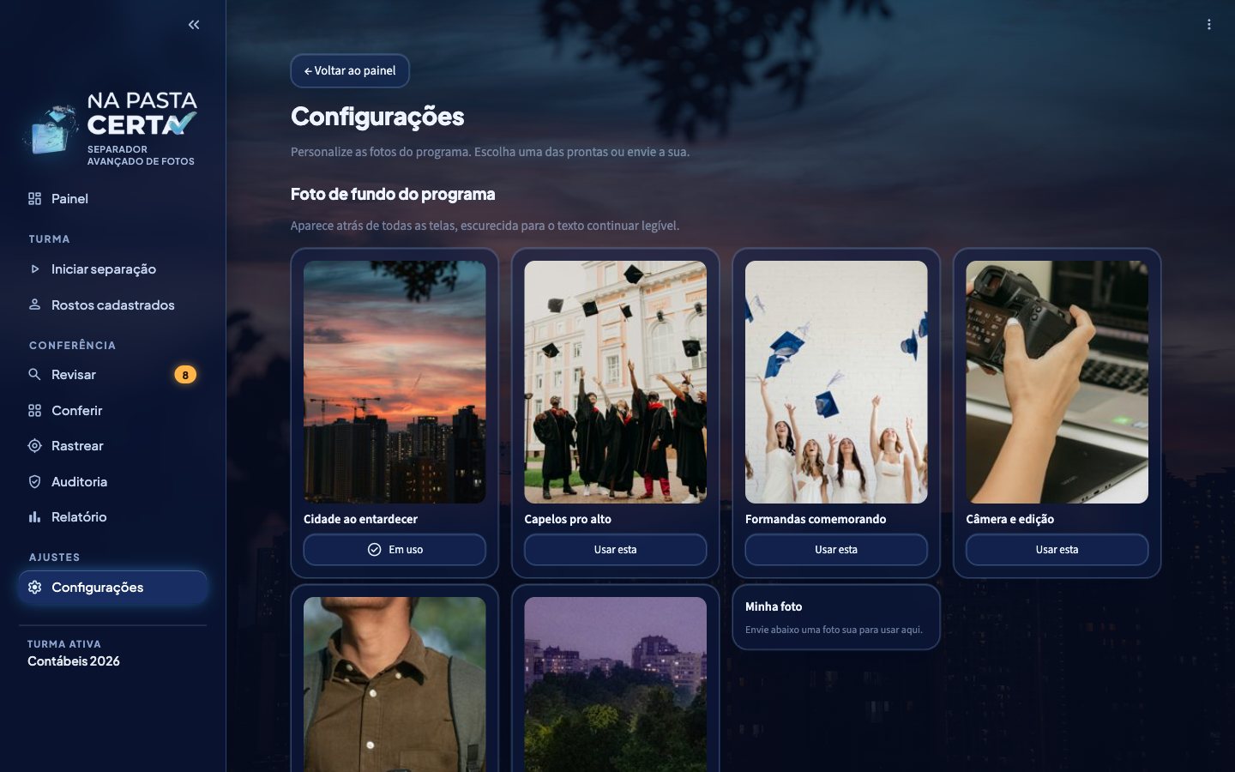The width and height of the screenshot is (1235, 772).
Task: Click the Rastrear target icon
Action: (34, 446)
